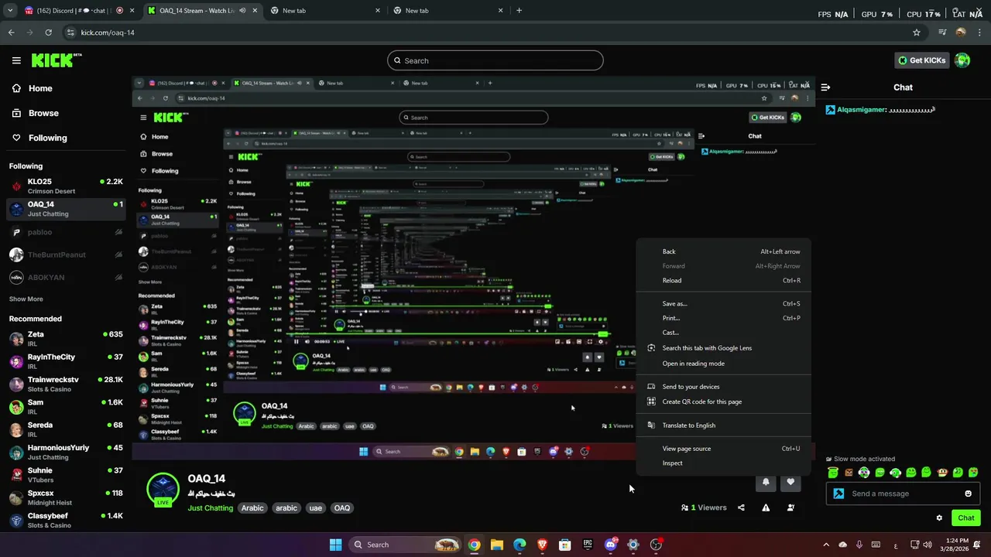Choose Cast... in context menu

point(724,333)
